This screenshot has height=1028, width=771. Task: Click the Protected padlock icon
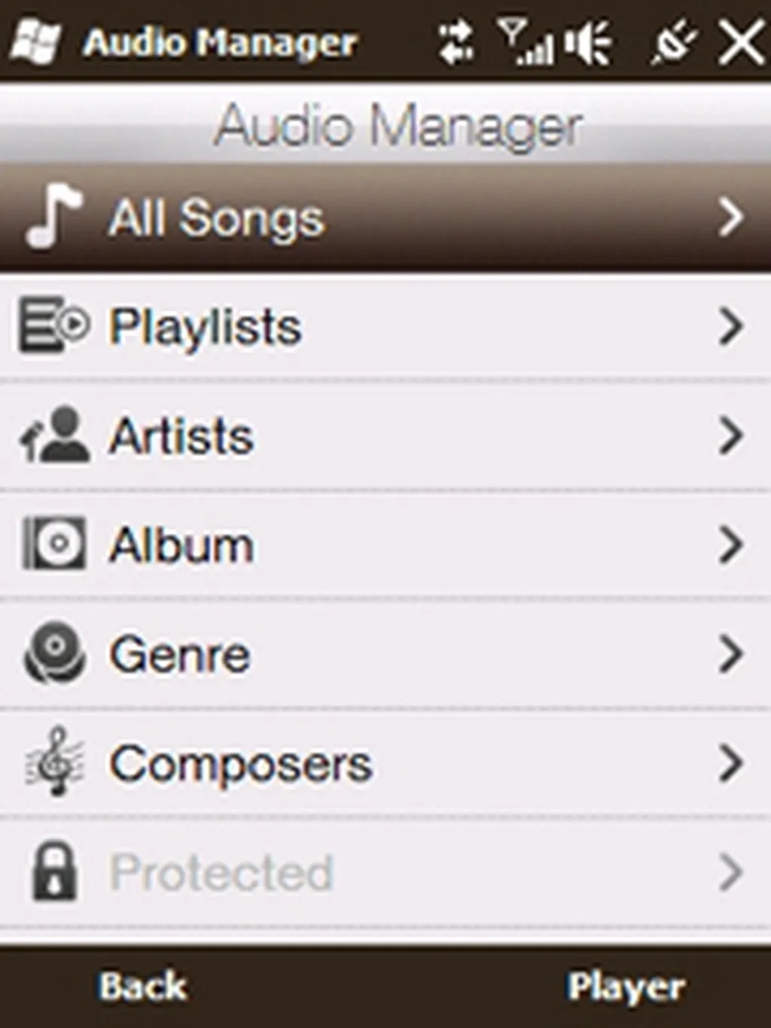tap(54, 871)
